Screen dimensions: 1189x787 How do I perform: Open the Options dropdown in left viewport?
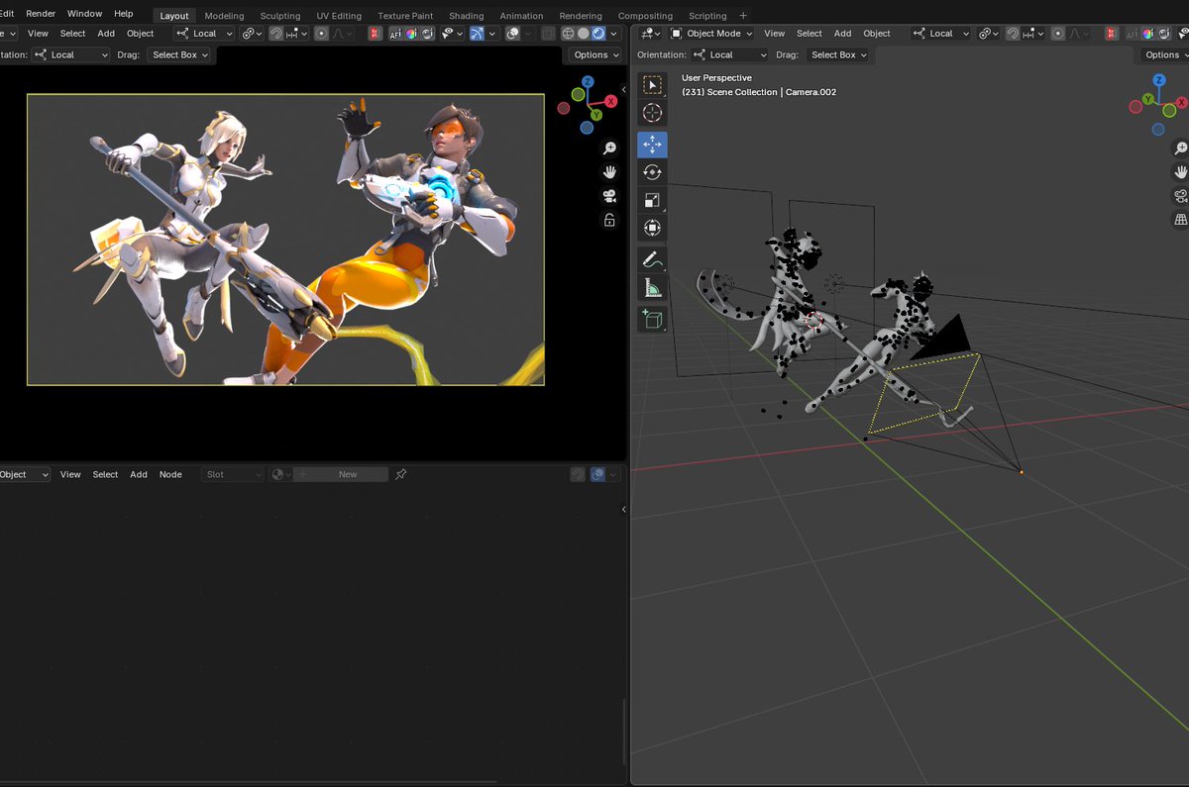pos(594,55)
